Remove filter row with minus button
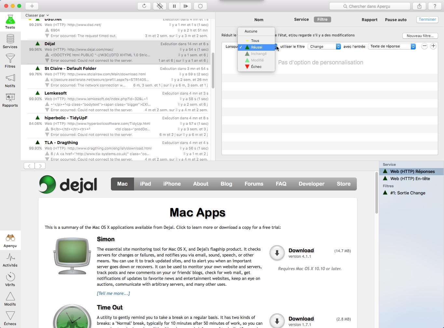The height and width of the screenshot is (328, 444). (424, 46)
